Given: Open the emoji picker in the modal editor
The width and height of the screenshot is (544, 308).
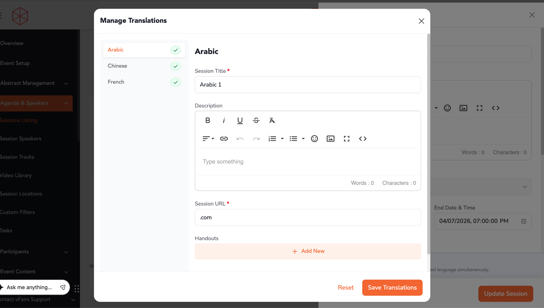Looking at the screenshot, I should point(314,138).
